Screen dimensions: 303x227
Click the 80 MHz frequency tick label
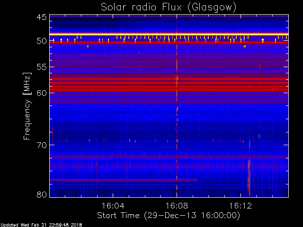point(42,194)
